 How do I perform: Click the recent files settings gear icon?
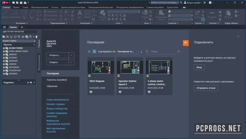(x=179, y=51)
